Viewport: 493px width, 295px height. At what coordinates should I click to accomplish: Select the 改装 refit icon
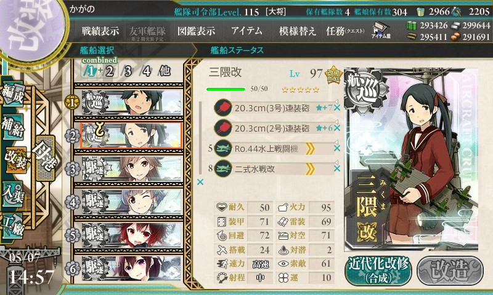(15, 160)
